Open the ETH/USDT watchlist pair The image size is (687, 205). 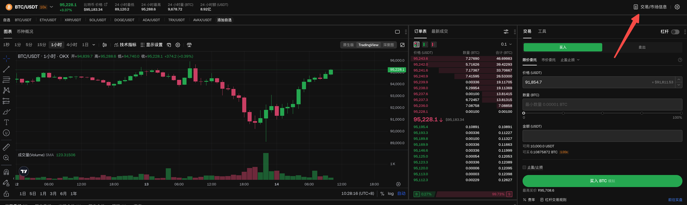click(48, 20)
